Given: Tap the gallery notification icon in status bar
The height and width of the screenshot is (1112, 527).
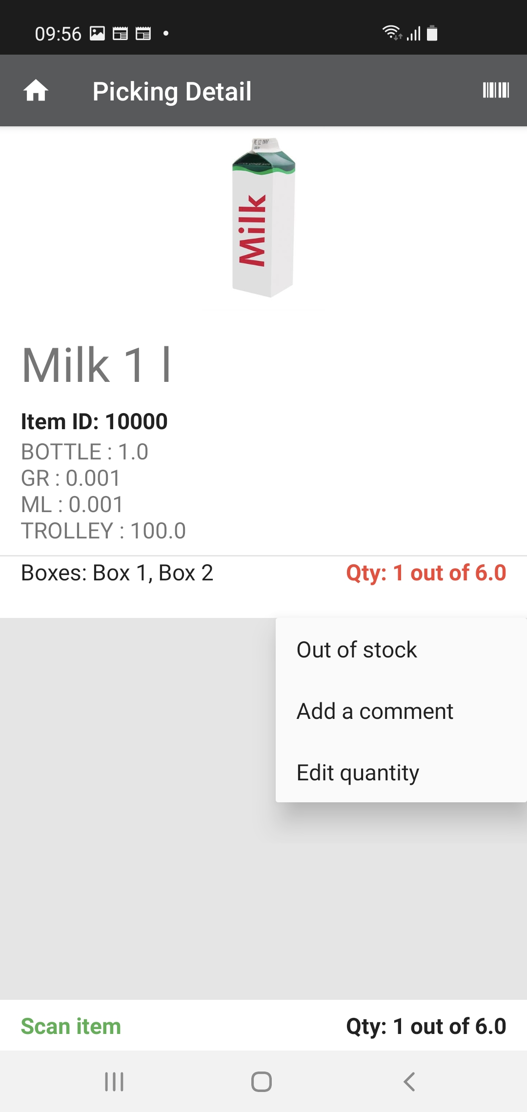Looking at the screenshot, I should (98, 33).
